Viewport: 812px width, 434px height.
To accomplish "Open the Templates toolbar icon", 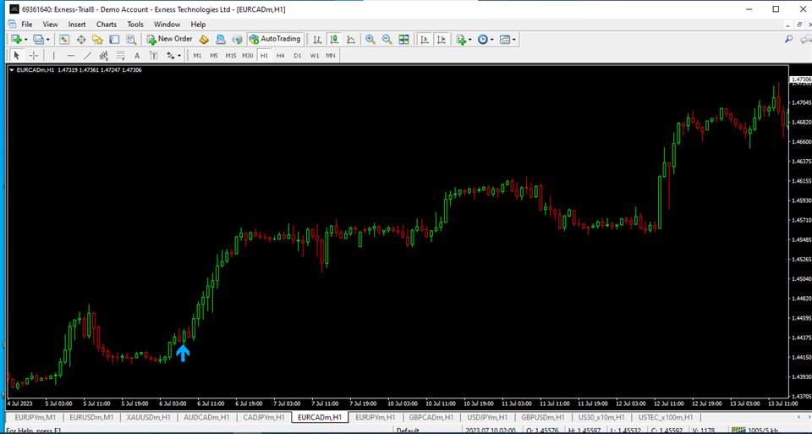I will pos(505,40).
